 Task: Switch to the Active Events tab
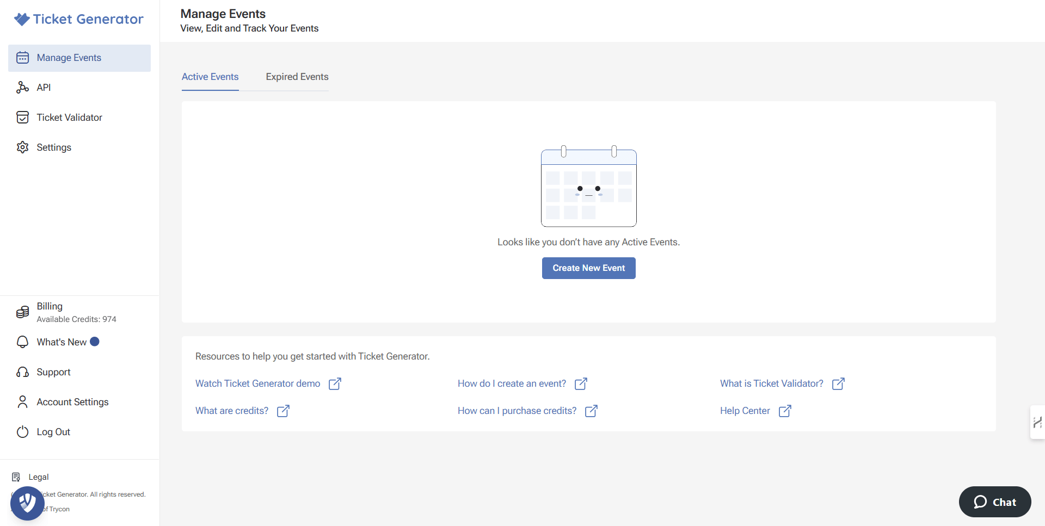210,77
